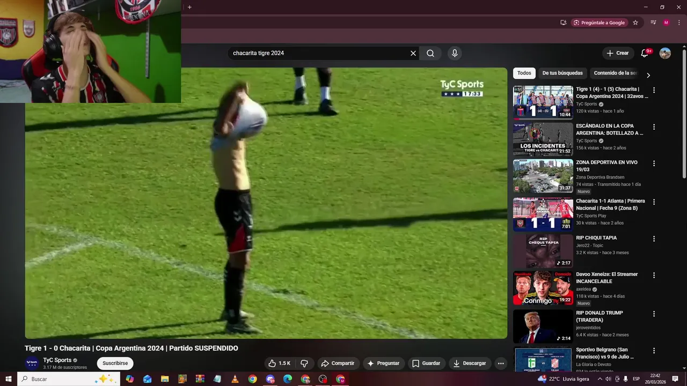This screenshot has width=687, height=386.
Task: Click the title 'RIP DONALD TRUMP (TIRADERA)'
Action: 600,316
